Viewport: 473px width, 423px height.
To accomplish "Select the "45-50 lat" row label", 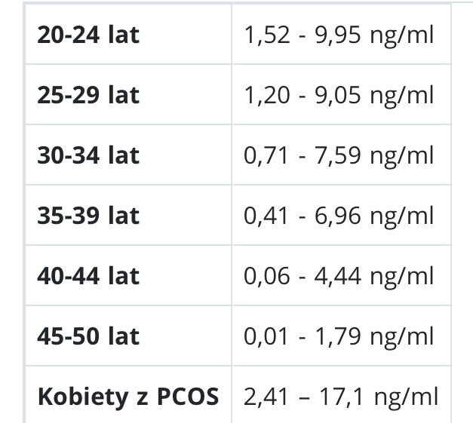I will click(x=88, y=336).
